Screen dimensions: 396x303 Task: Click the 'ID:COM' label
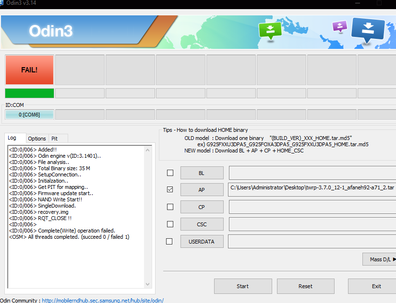click(15, 105)
